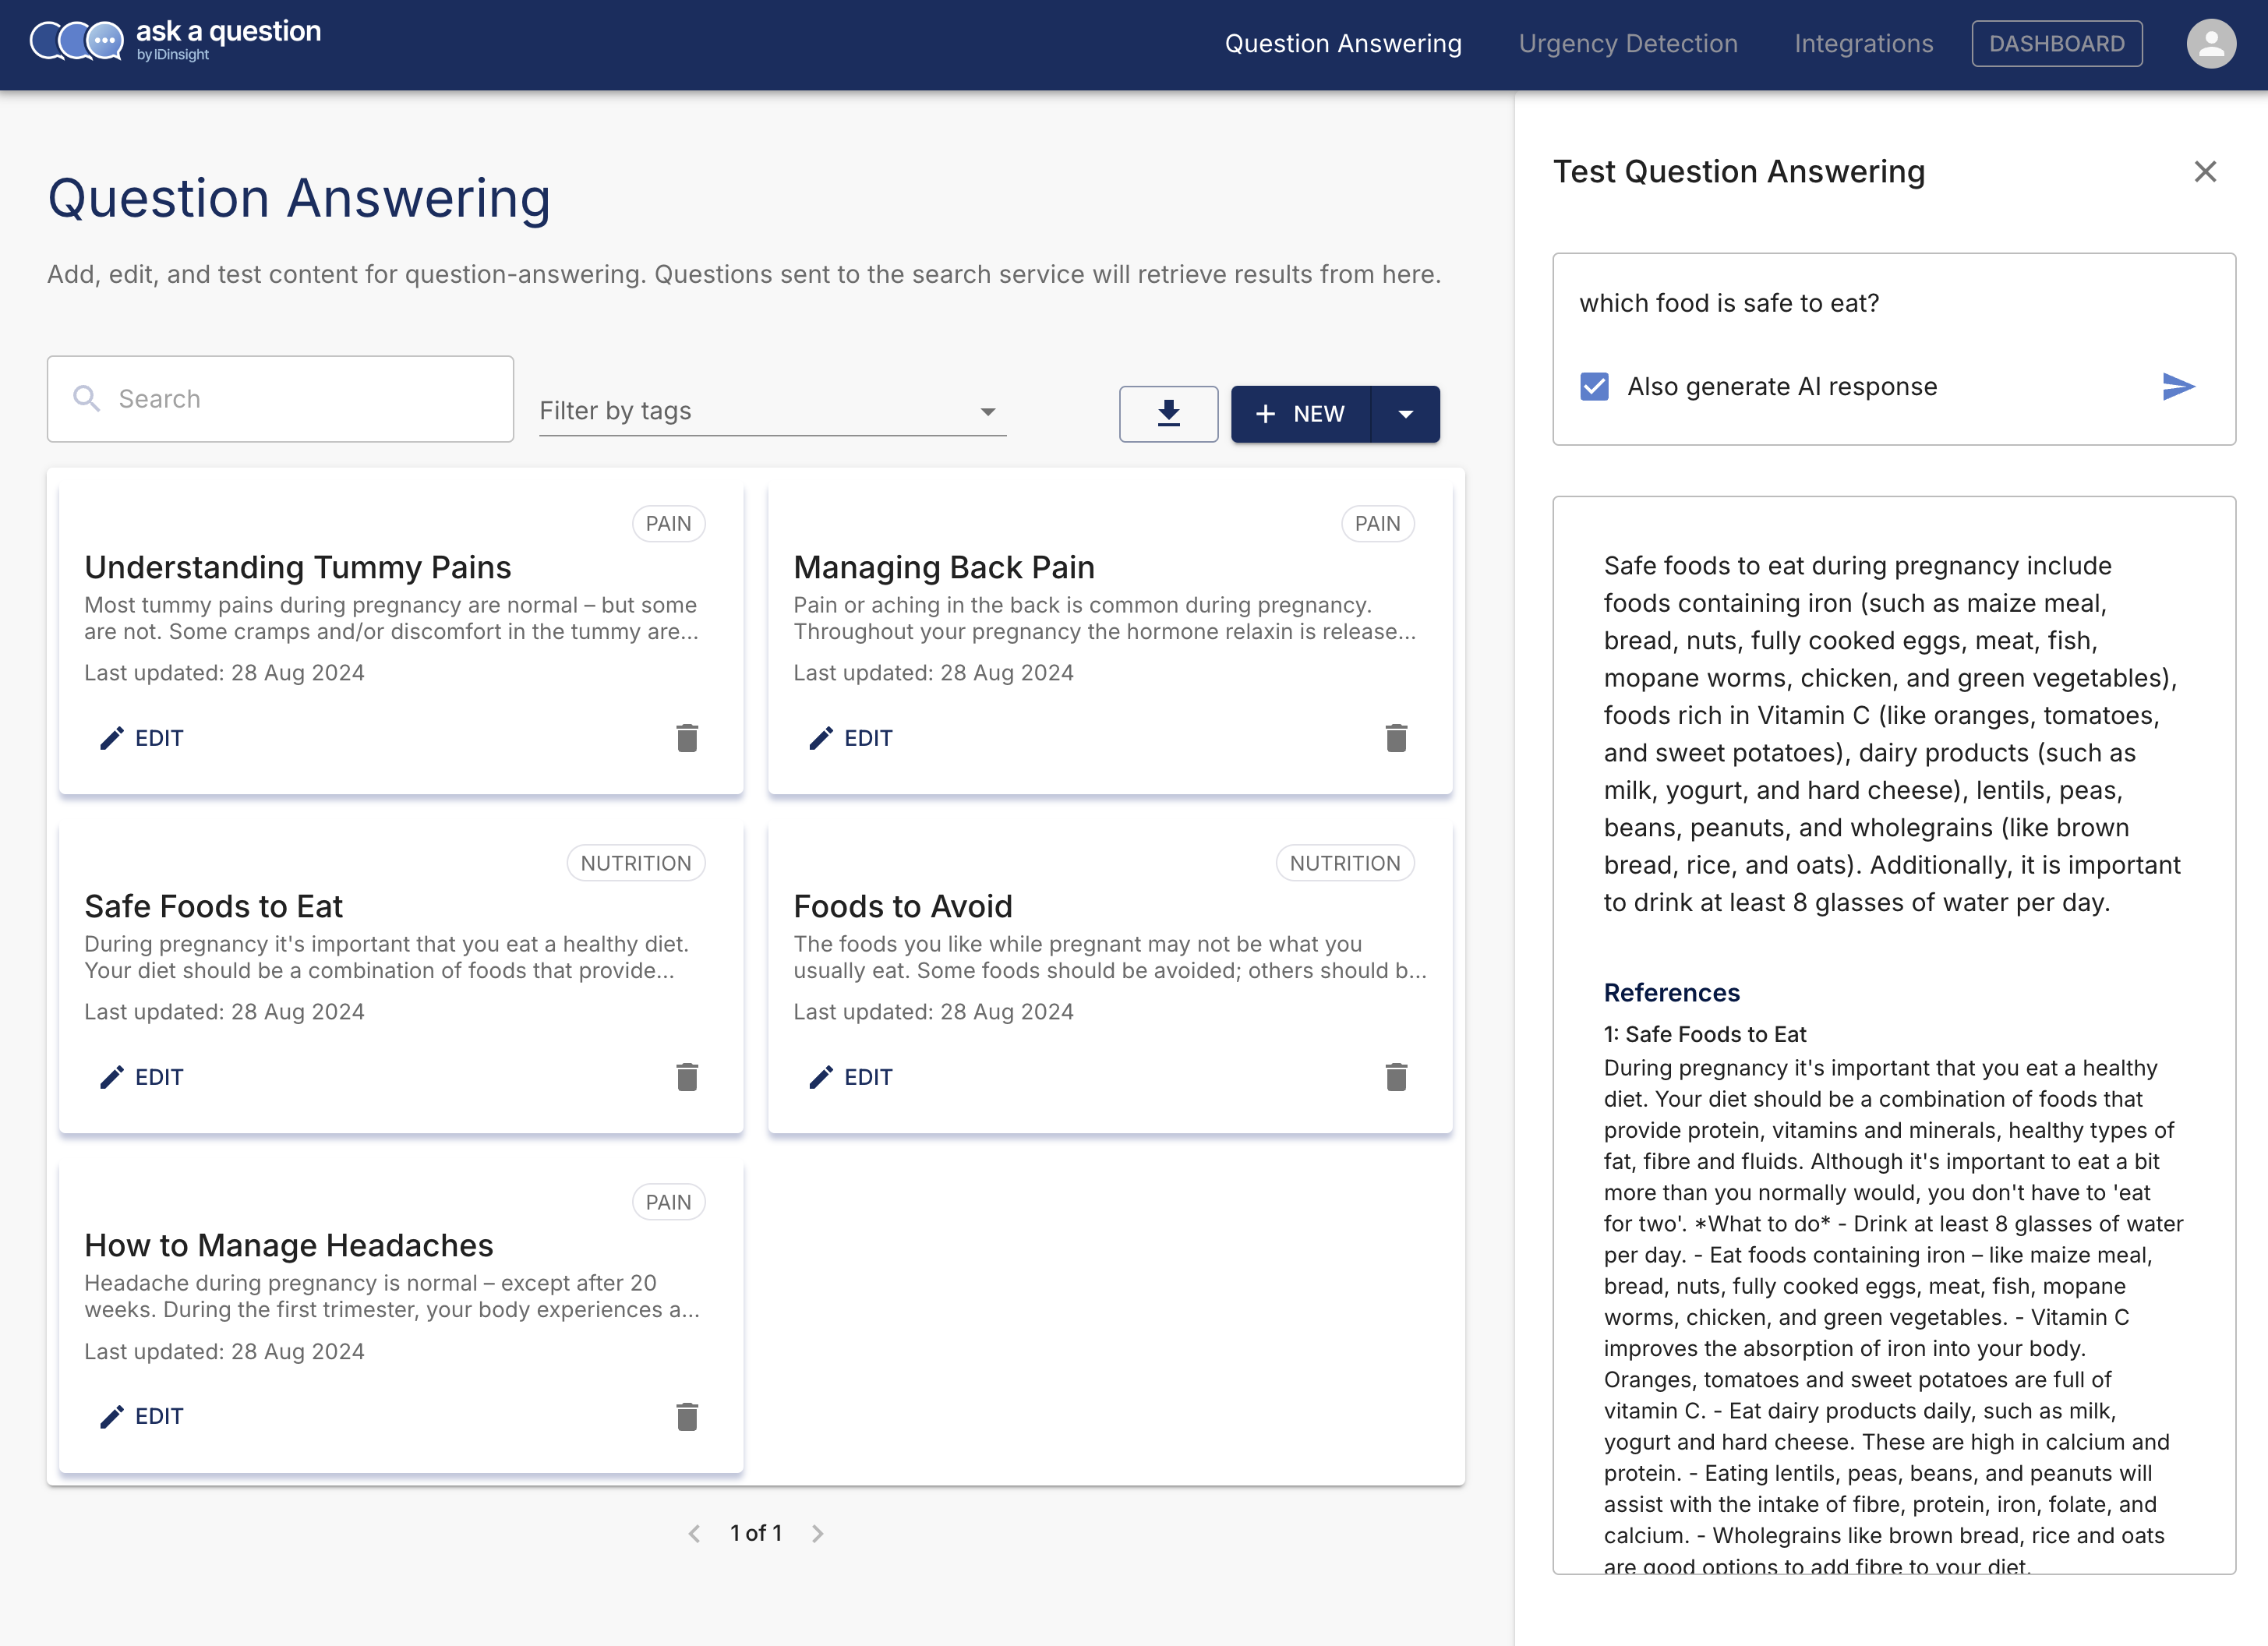The height and width of the screenshot is (1646, 2268).
Task: Uncheck Also generate AI response
Action: (1595, 387)
